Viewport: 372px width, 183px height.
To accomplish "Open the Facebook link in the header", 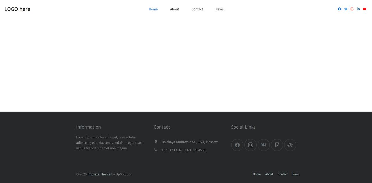I will [339, 9].
